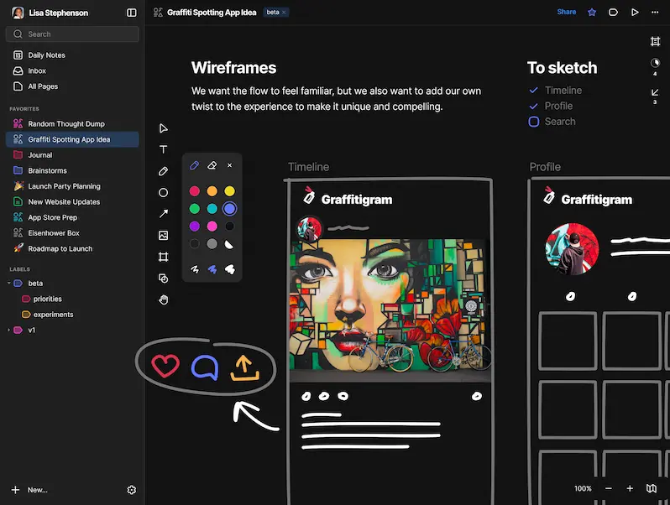
Task: Click into the Search field
Action: [x=72, y=34]
